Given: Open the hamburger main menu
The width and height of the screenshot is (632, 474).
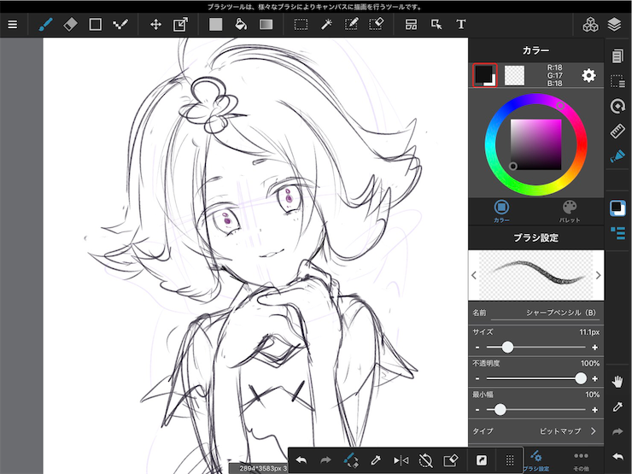Looking at the screenshot, I should [x=13, y=25].
